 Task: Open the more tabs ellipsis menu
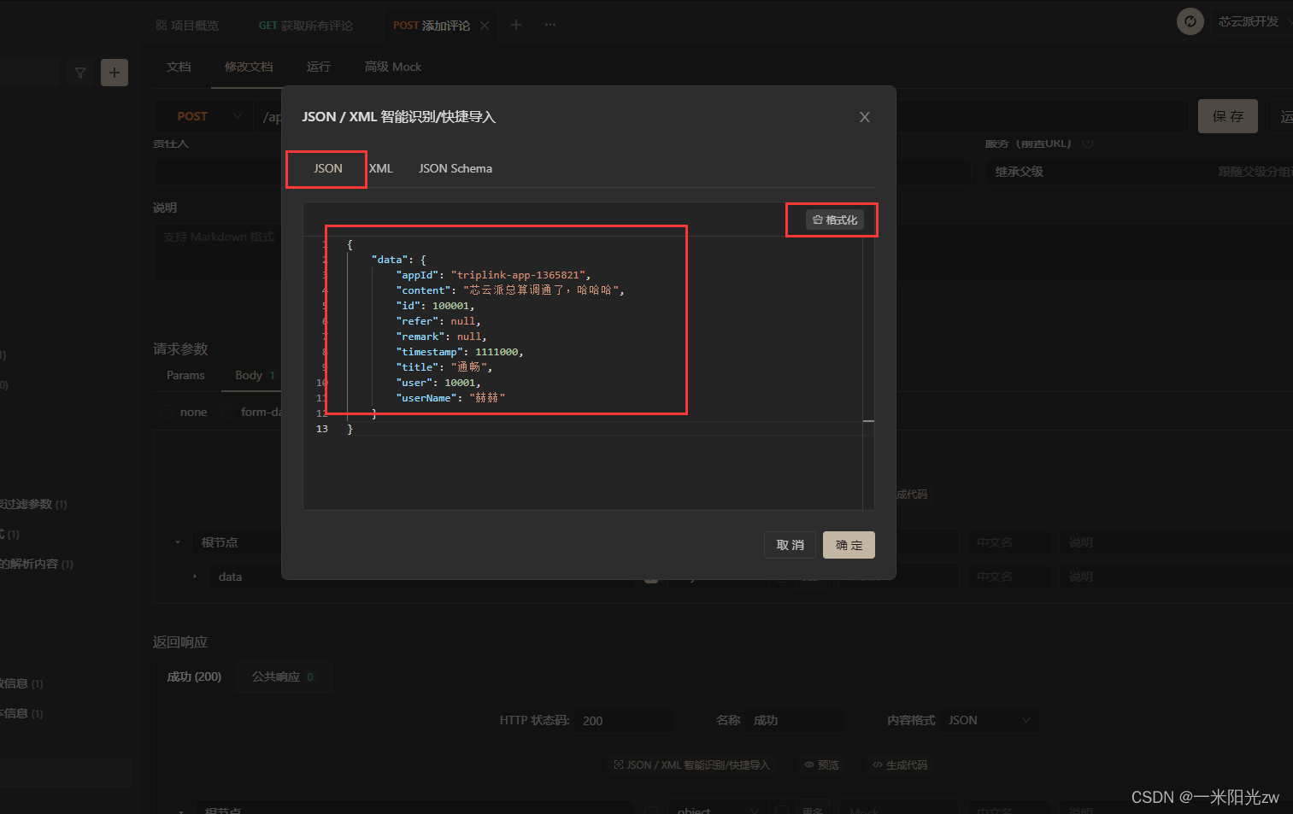point(550,25)
